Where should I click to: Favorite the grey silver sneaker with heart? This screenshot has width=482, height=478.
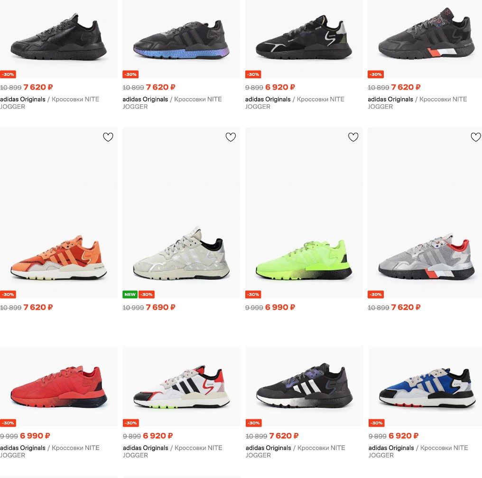click(x=231, y=137)
